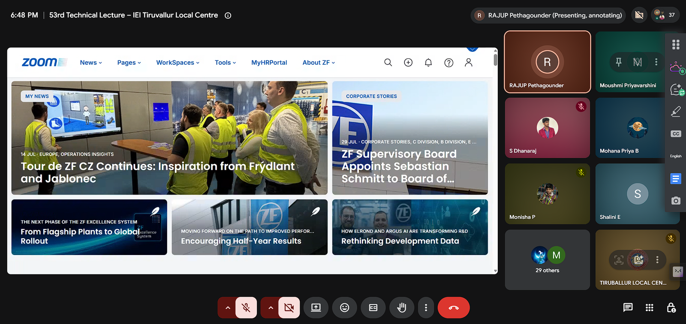Toggle the camera on/off button
This screenshot has height=324, width=686.
[289, 308]
